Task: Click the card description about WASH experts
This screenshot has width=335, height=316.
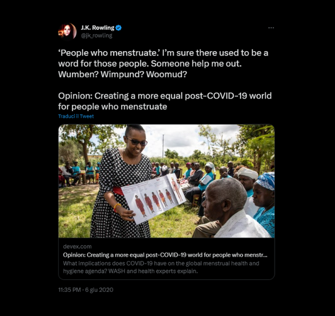Action: (x=161, y=267)
